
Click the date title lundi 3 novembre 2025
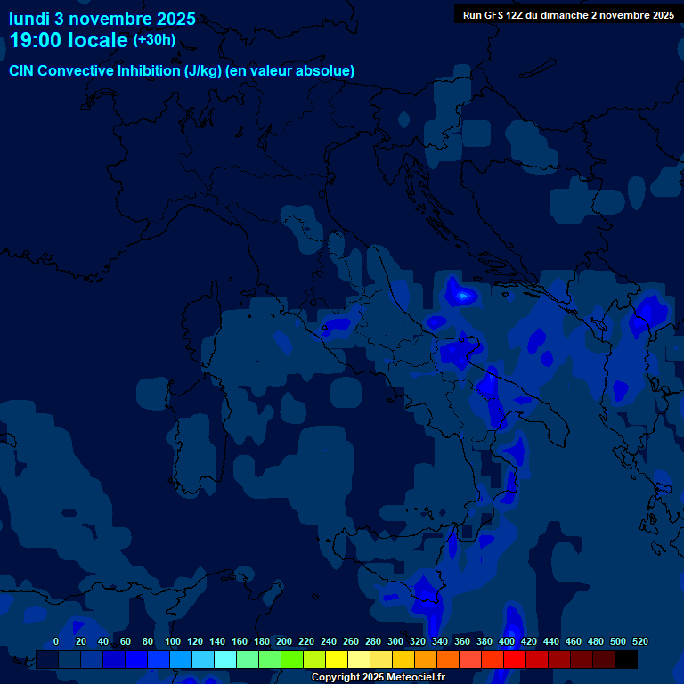[102, 19]
